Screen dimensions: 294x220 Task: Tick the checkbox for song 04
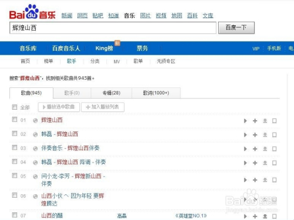(x=15, y=161)
